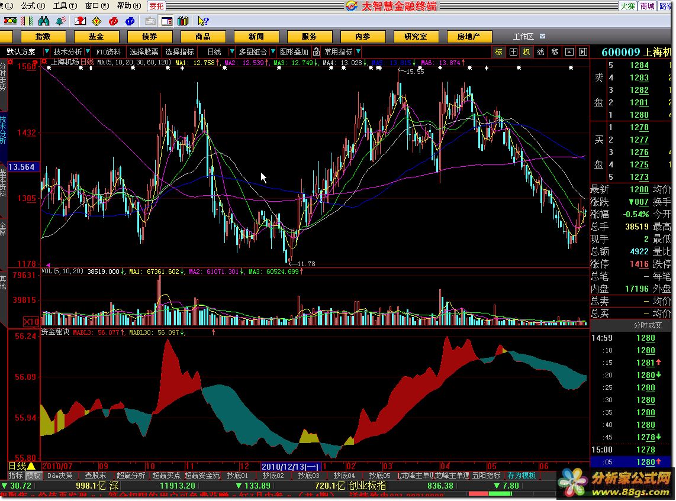Image resolution: width=676 pixels, height=501 pixels.
Task: Open the alarm bell alert tool
Action: pos(61,21)
